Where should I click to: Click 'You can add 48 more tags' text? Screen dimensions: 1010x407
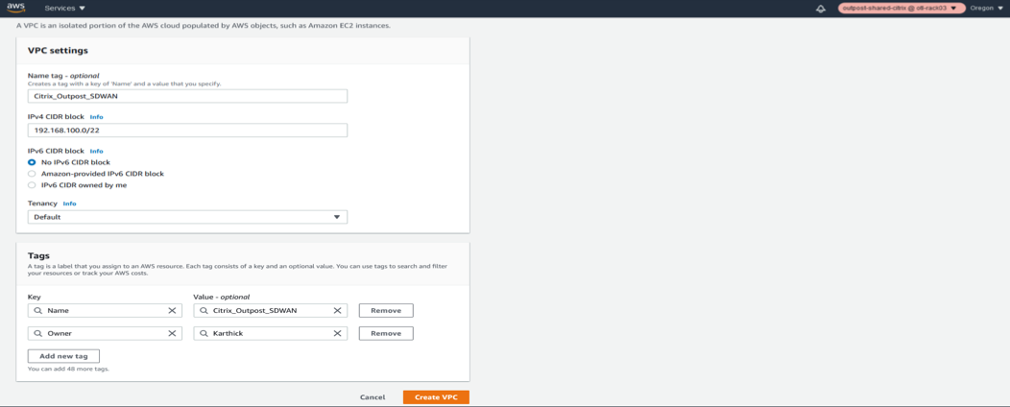coord(68,369)
